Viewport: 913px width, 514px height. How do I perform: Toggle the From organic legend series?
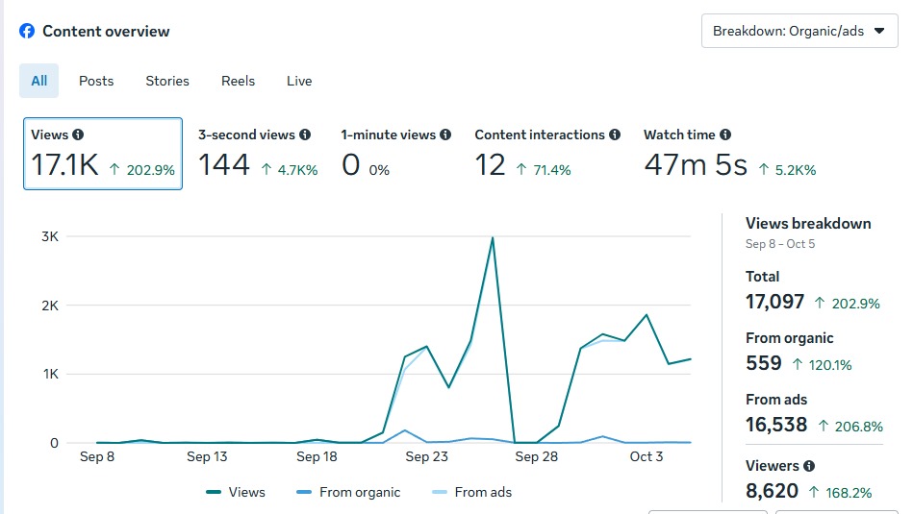point(348,492)
